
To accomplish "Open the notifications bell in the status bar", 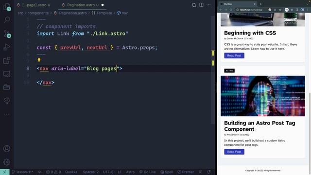I will click(209, 172).
